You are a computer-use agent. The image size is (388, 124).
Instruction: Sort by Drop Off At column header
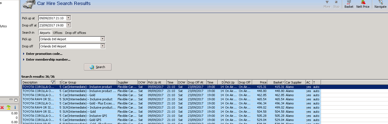[x=197, y=82]
